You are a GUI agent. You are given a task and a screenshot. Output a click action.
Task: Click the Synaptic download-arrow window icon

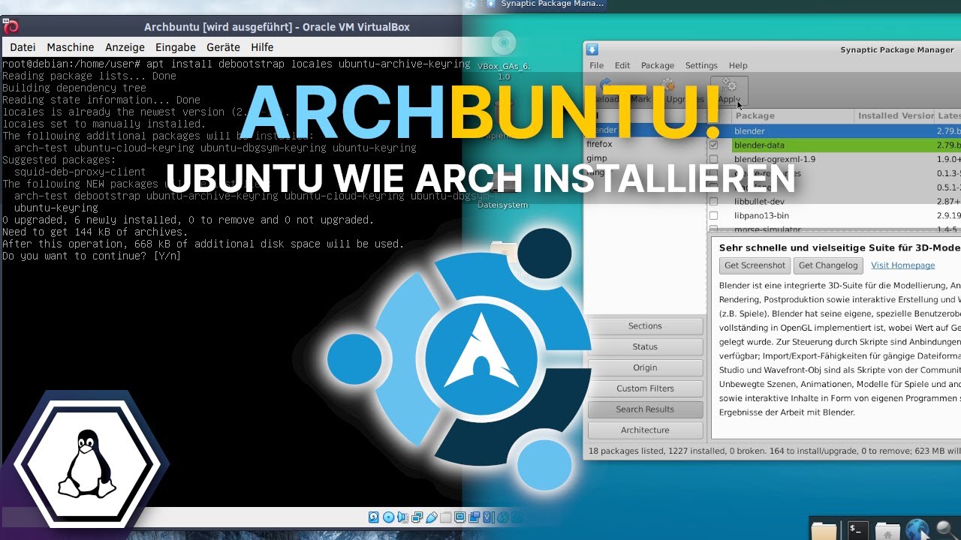point(592,49)
